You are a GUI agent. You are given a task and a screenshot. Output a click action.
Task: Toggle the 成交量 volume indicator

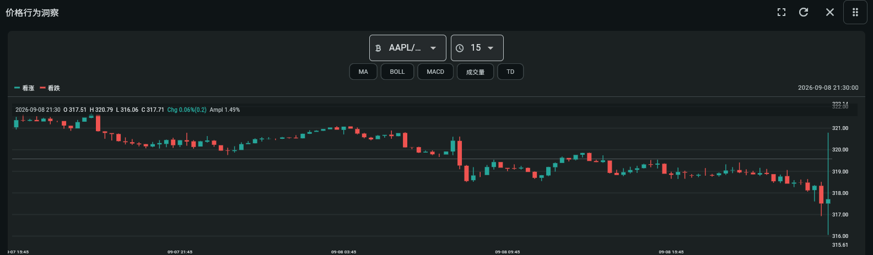point(475,72)
